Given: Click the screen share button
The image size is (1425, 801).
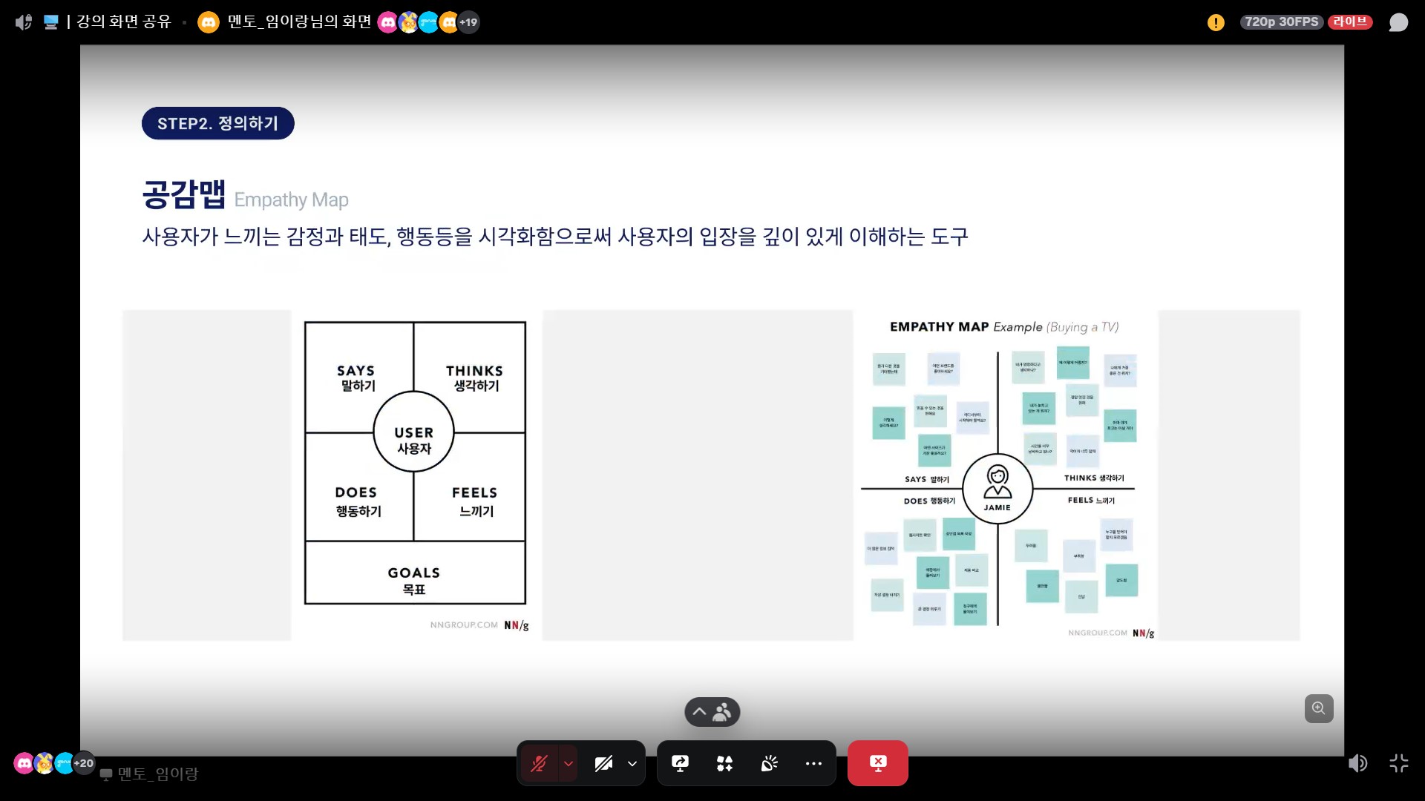Looking at the screenshot, I should click(x=680, y=763).
